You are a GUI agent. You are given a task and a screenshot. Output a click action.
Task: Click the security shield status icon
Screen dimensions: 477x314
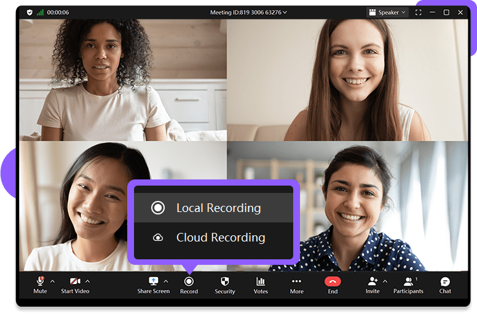(x=30, y=12)
